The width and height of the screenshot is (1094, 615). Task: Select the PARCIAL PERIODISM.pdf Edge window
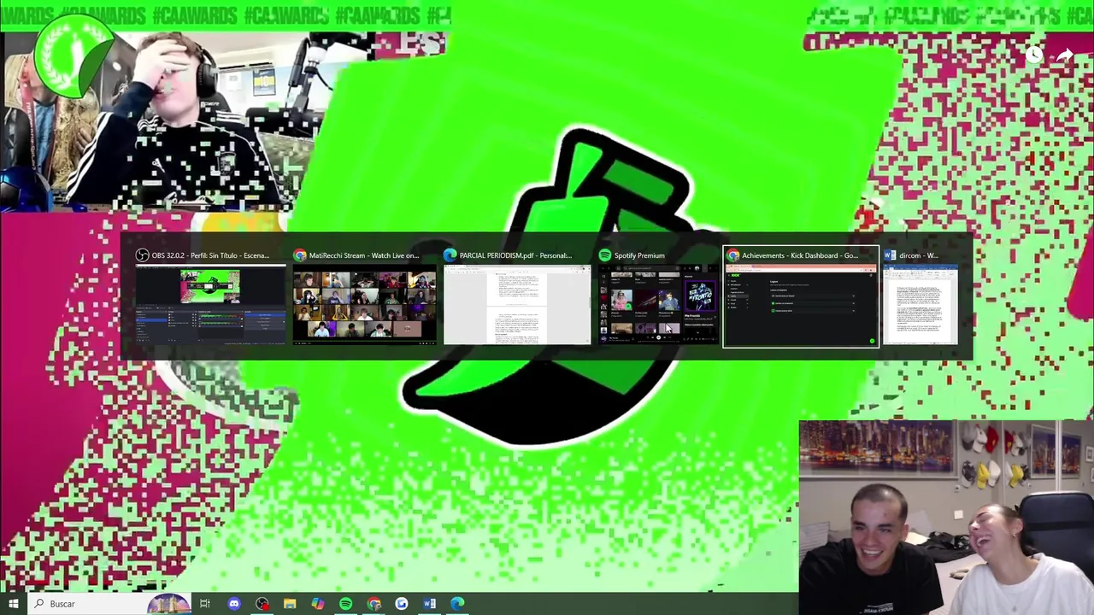(516, 296)
